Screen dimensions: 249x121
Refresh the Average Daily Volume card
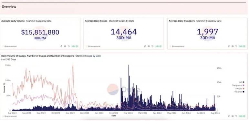coord(69,46)
